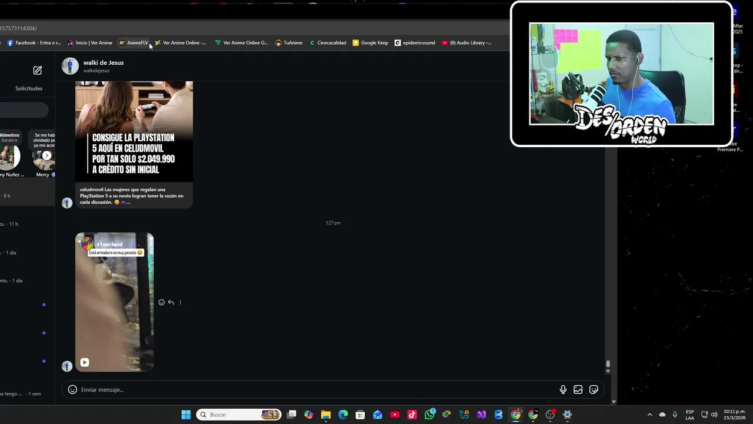The image size is (753, 424).
Task: Open Windows Start menu
Action: [186, 415]
